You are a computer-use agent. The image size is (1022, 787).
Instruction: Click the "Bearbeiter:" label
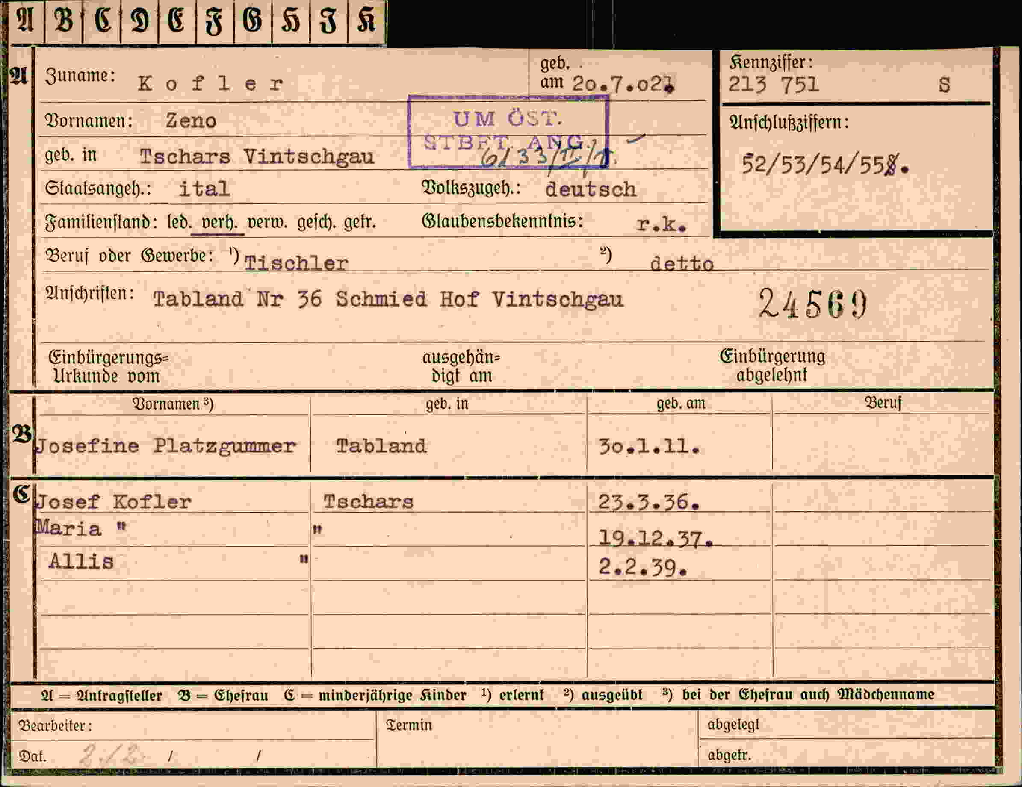click(x=55, y=726)
